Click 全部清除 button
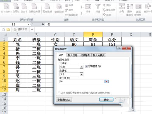This screenshot has width=152, height=114. click(x=64, y=100)
